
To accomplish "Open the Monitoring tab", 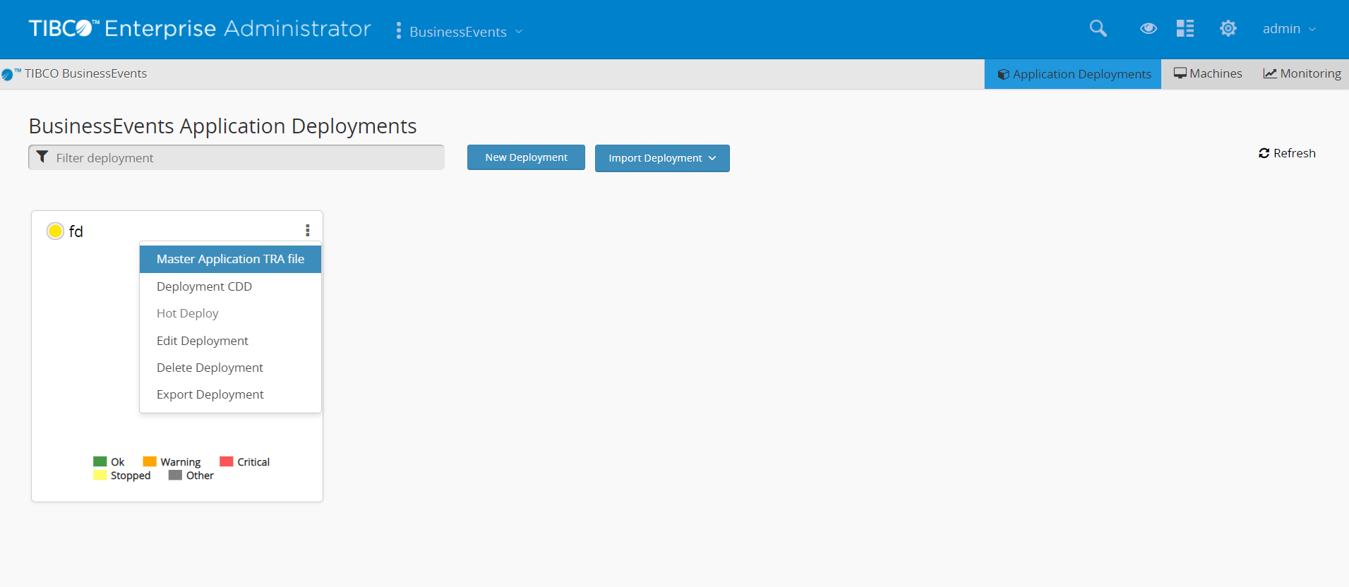I will [x=1302, y=73].
